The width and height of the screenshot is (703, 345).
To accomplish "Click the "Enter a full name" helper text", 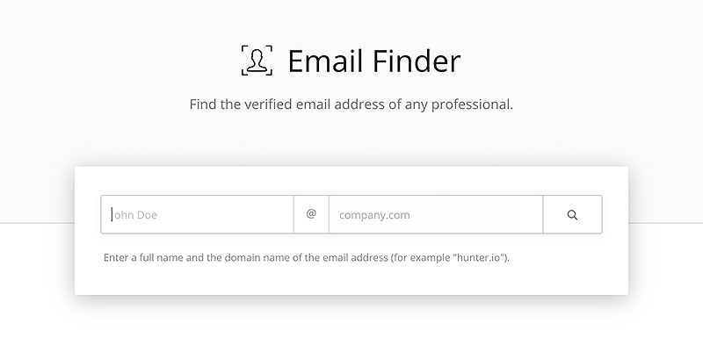I will [307, 258].
